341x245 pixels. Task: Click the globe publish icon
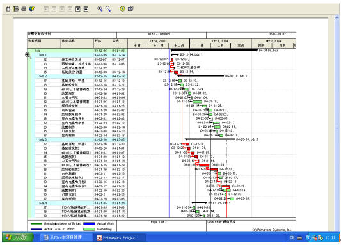pos(32,9)
